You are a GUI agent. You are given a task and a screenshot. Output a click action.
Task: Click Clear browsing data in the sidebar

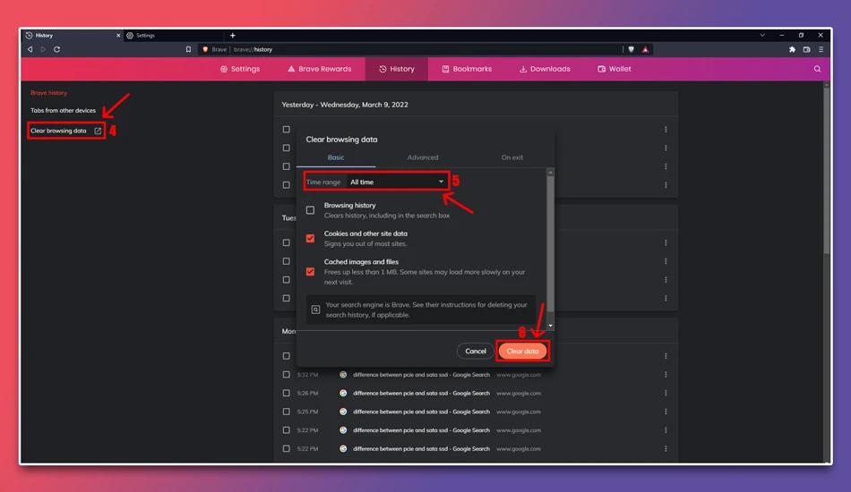(58, 131)
